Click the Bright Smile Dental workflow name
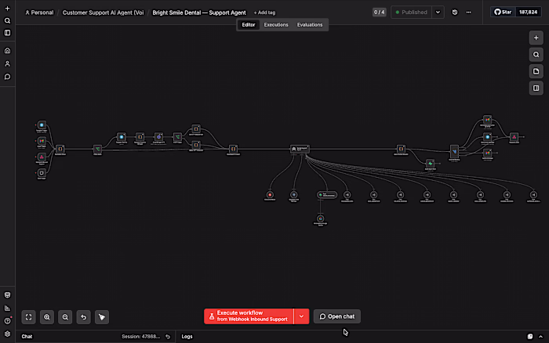The height and width of the screenshot is (343, 549). 199,13
